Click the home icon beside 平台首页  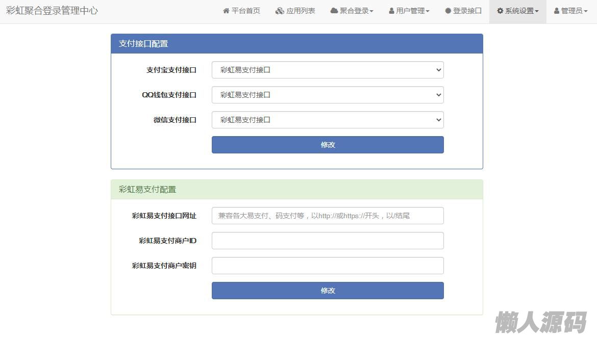coord(226,11)
